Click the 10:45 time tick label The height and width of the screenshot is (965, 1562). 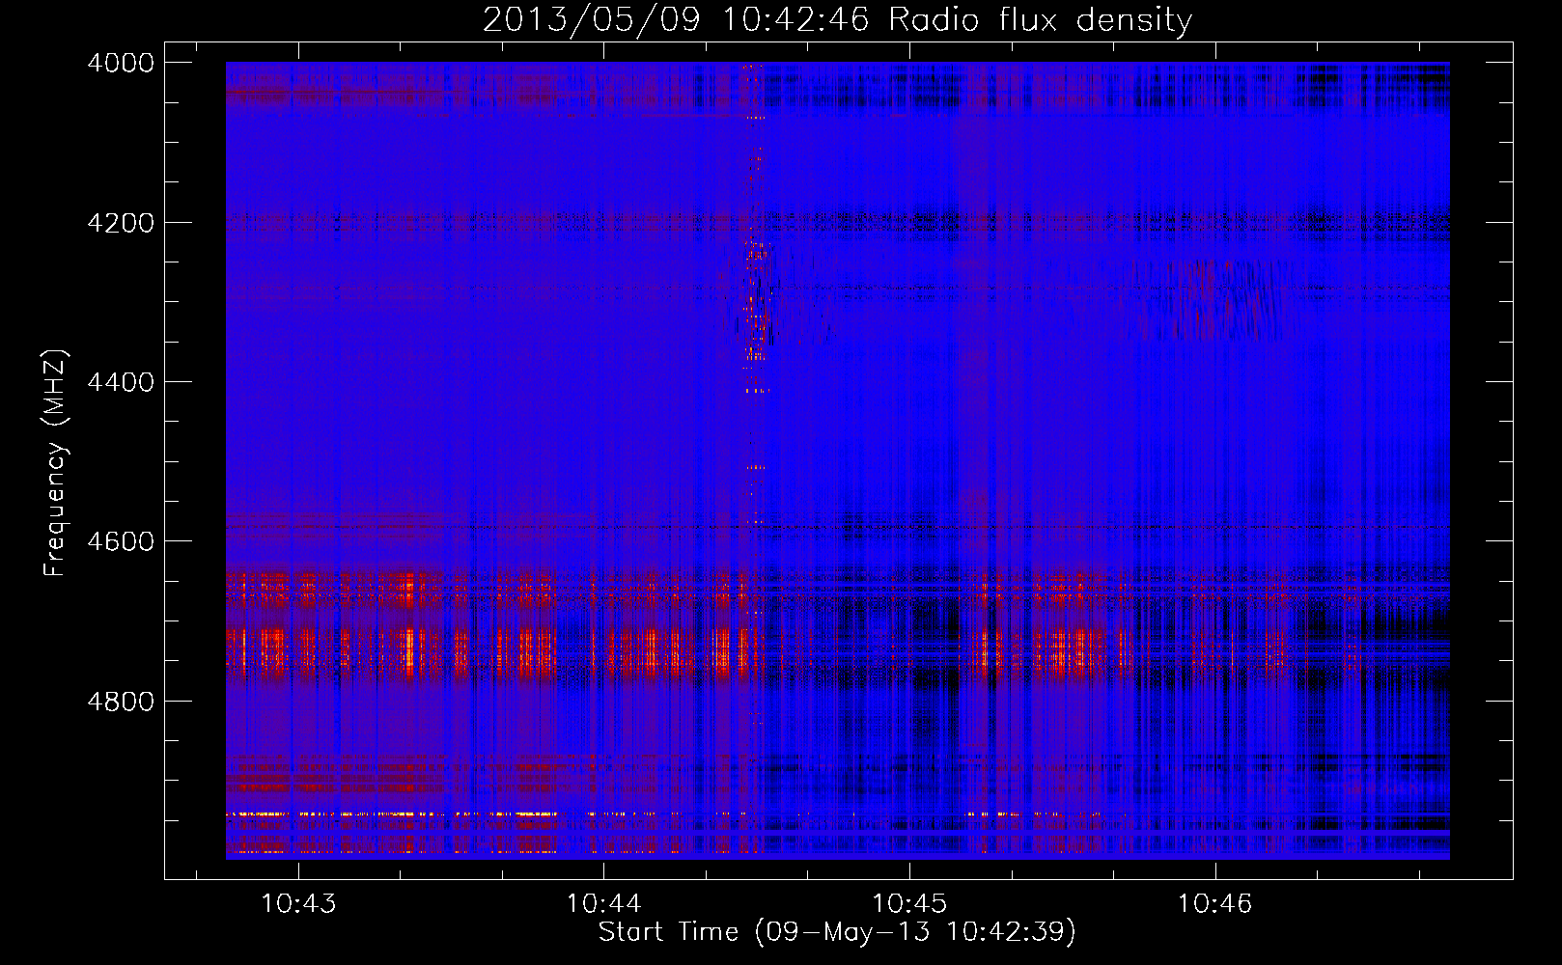[909, 903]
